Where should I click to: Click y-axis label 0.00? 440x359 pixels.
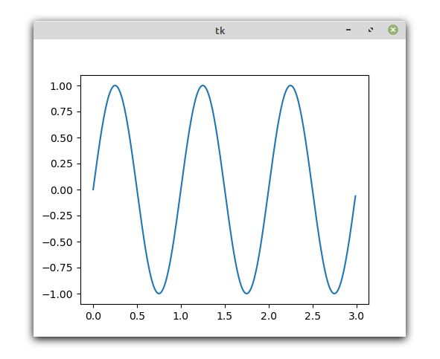62,190
